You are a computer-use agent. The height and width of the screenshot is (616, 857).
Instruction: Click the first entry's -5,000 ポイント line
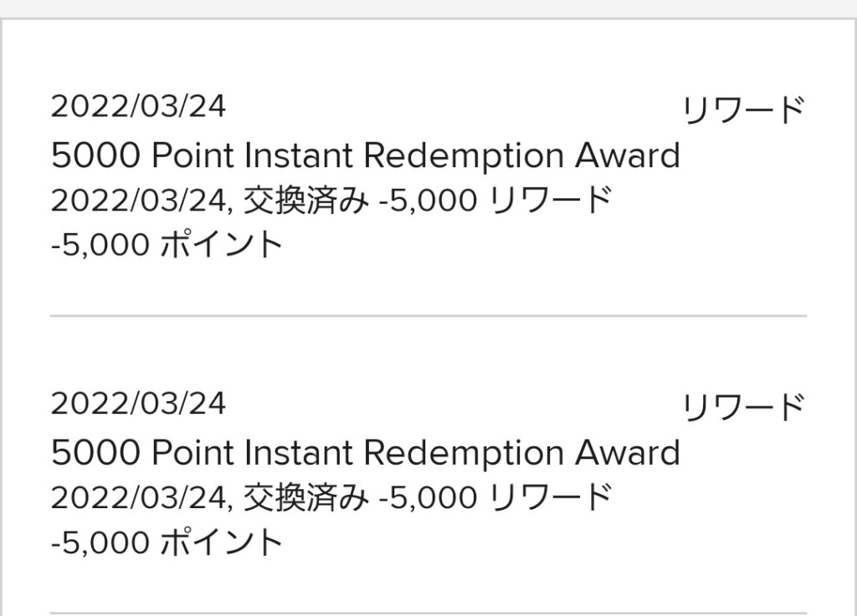click(167, 244)
